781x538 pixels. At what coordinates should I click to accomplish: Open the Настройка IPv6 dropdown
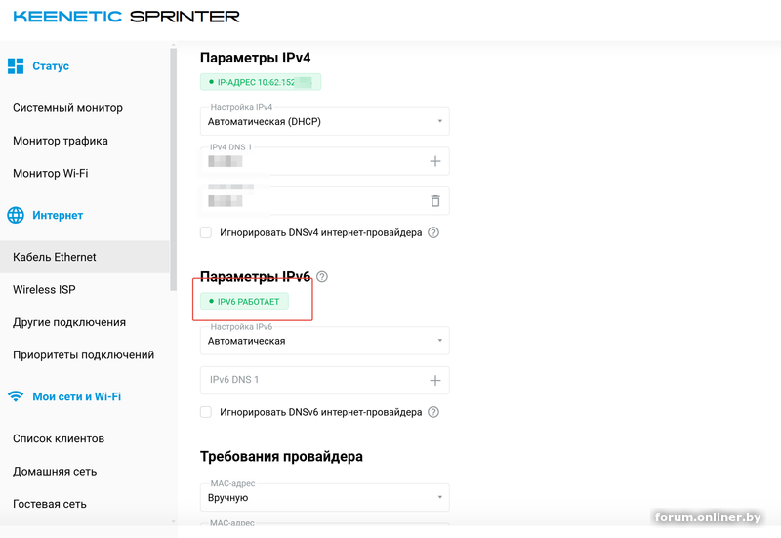click(x=324, y=341)
